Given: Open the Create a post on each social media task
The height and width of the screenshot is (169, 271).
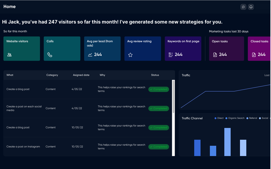Looking at the screenshot, I should 24,108.
